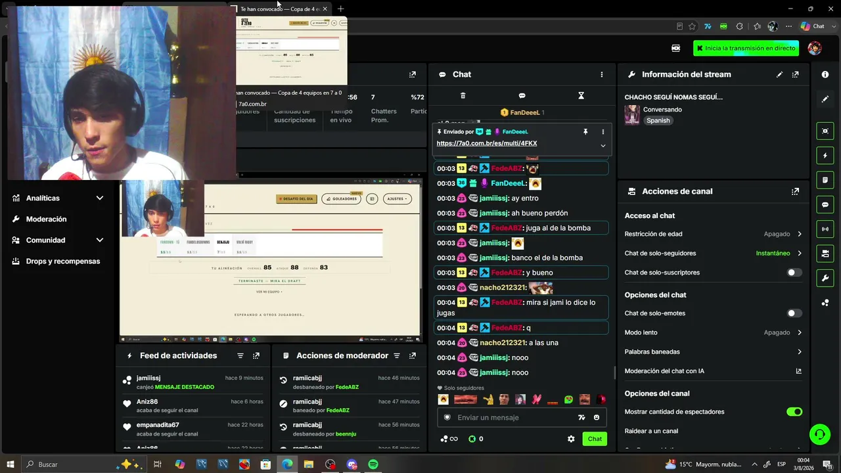841x473 pixels.
Task: Click the NDX icon beside the stream button
Action: pyautogui.click(x=675, y=48)
